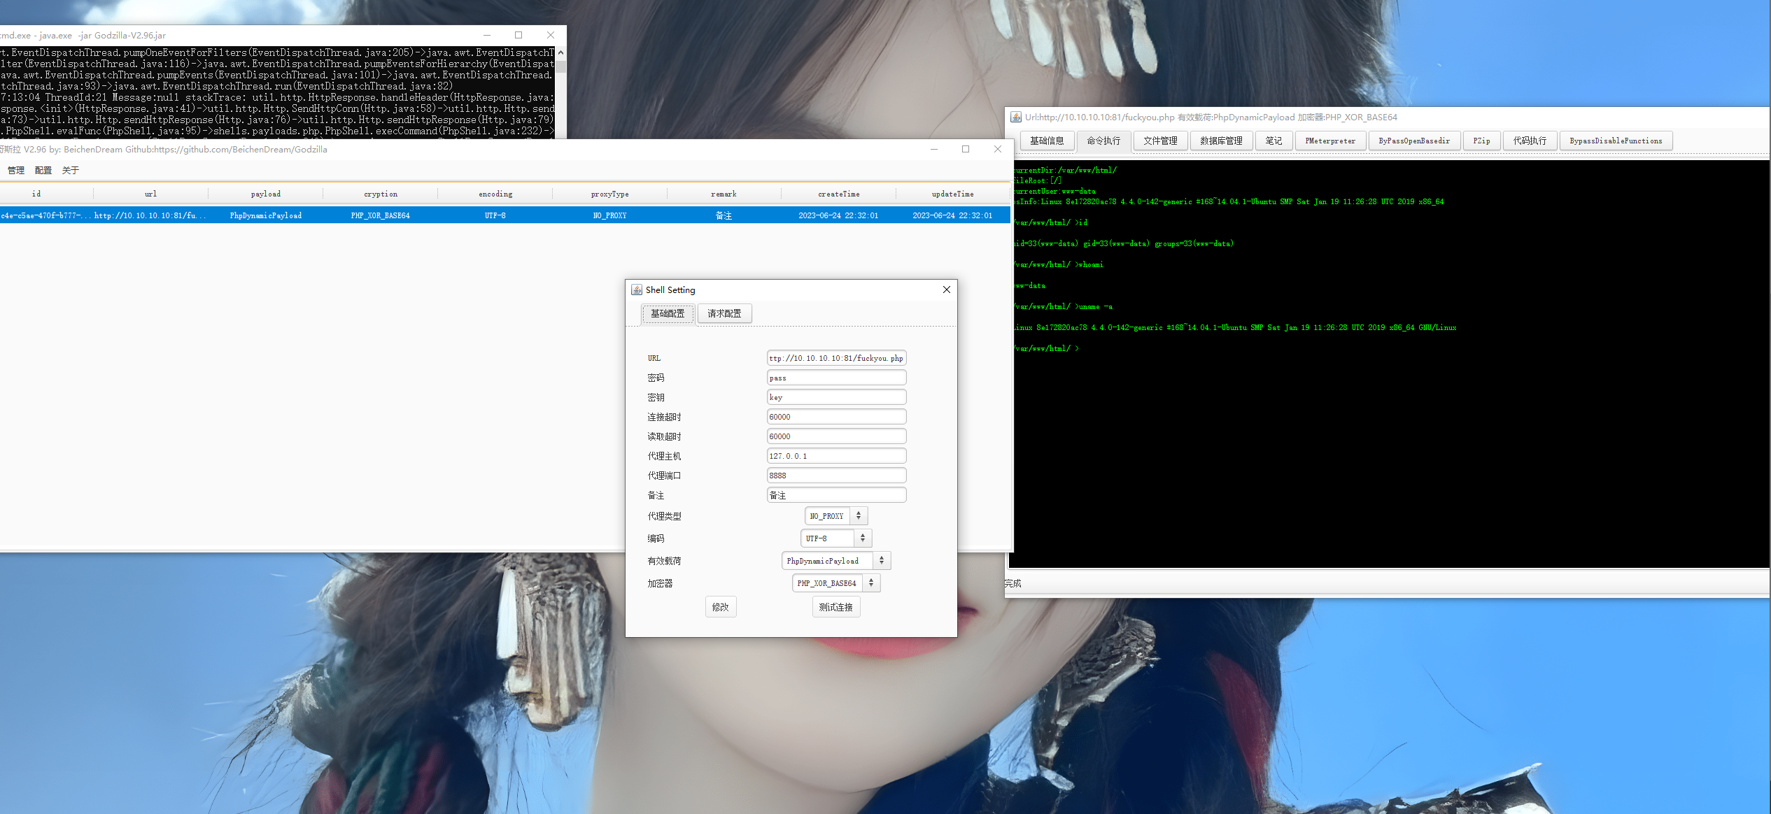
Task: Maximize the cmd.exe console window
Action: coord(518,35)
